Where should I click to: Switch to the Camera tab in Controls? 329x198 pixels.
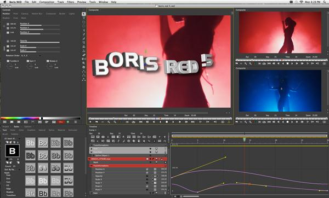[x=25, y=14]
